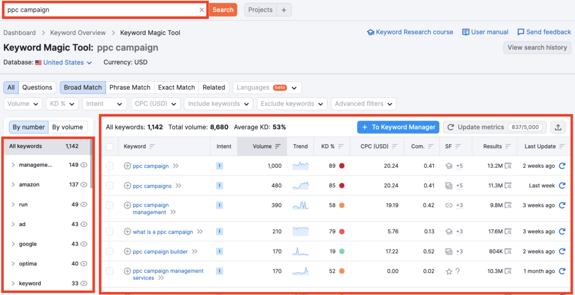Sort by Com. column sort icon
The image size is (575, 295).
pyautogui.click(x=431, y=146)
